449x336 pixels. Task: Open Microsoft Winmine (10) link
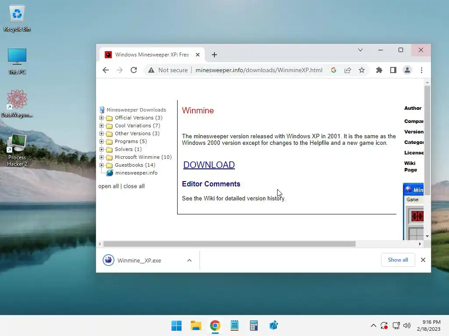[x=143, y=157]
